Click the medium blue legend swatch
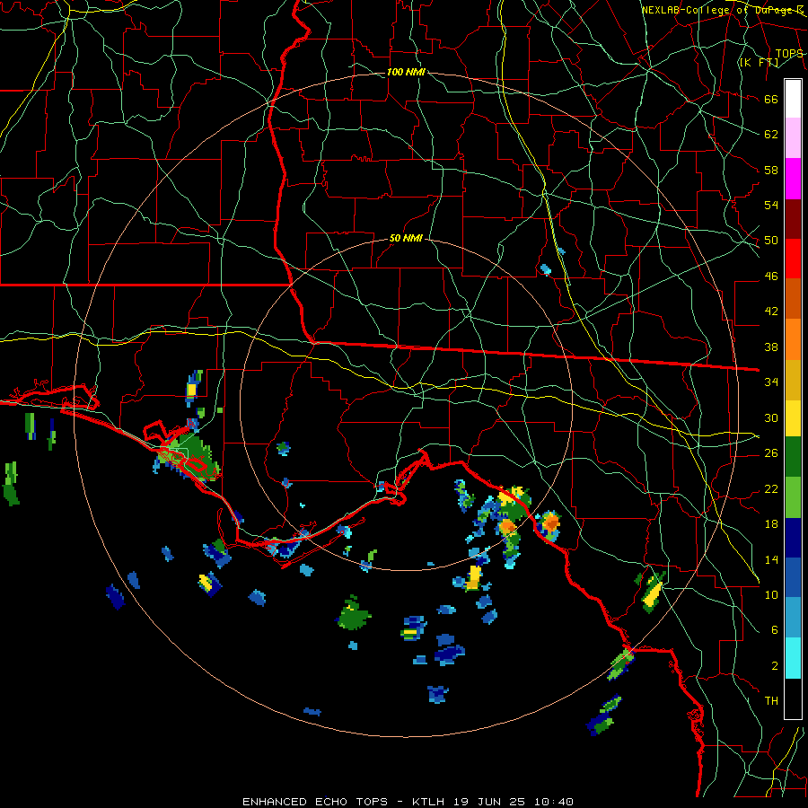The image size is (808, 808). click(x=793, y=577)
